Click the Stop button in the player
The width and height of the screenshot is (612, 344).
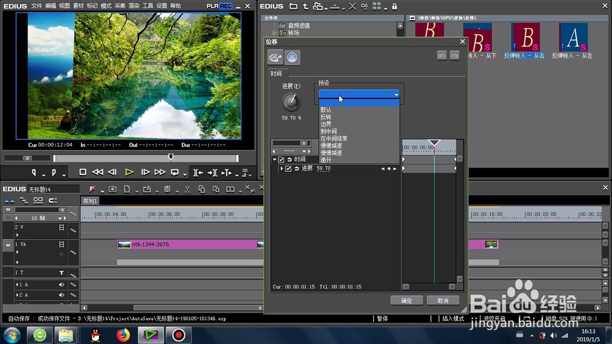click(x=83, y=172)
